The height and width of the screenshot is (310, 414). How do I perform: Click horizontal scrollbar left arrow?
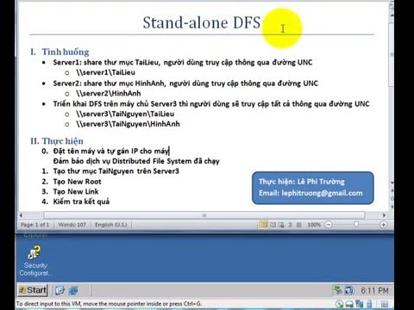pos(21,215)
